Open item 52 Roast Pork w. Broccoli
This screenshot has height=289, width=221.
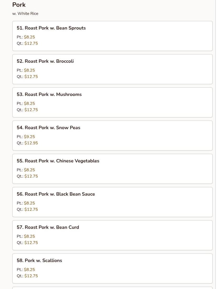pos(45,61)
